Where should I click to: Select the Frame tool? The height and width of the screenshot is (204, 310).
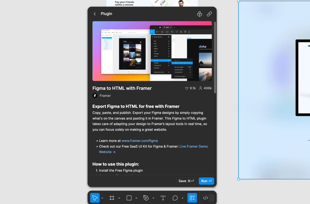tap(112, 198)
